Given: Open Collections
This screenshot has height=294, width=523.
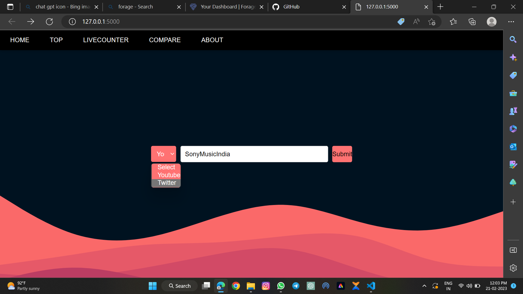Looking at the screenshot, I should (472, 22).
